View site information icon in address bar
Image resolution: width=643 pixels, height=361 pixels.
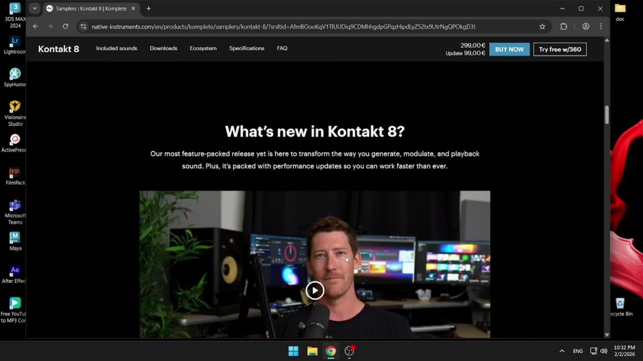[83, 27]
